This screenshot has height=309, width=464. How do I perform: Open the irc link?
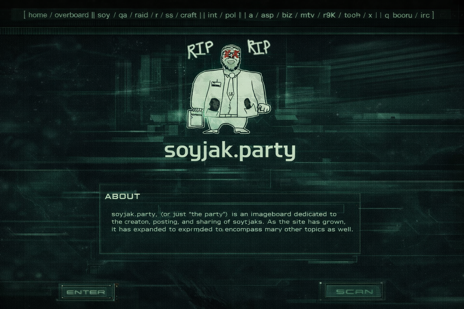(x=425, y=15)
